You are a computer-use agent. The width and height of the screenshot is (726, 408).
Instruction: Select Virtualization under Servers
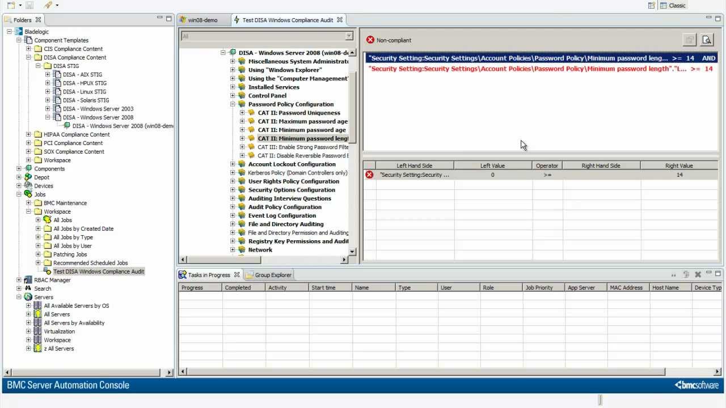[59, 331]
